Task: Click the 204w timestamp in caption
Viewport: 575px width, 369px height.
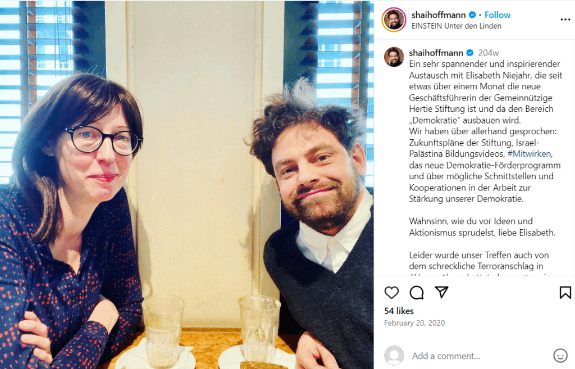Action: point(489,53)
